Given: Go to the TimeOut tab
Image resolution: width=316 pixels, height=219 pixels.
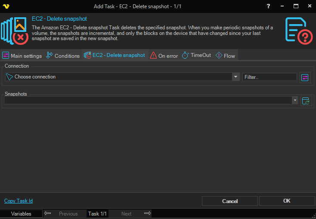Looking at the screenshot, I should pyautogui.click(x=196, y=56).
